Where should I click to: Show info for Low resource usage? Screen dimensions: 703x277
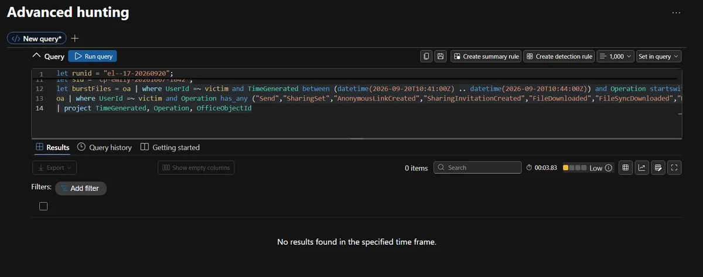[x=608, y=168]
